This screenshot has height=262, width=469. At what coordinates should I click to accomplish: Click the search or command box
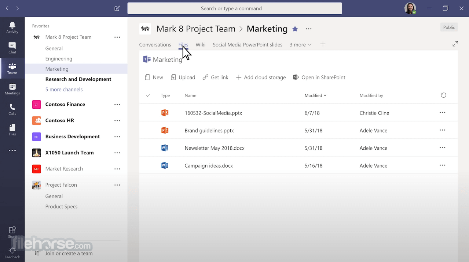pyautogui.click(x=235, y=8)
